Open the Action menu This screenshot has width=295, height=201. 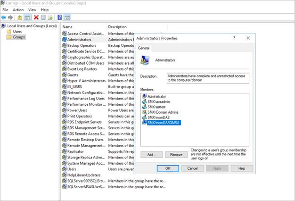pyautogui.click(x=18, y=10)
